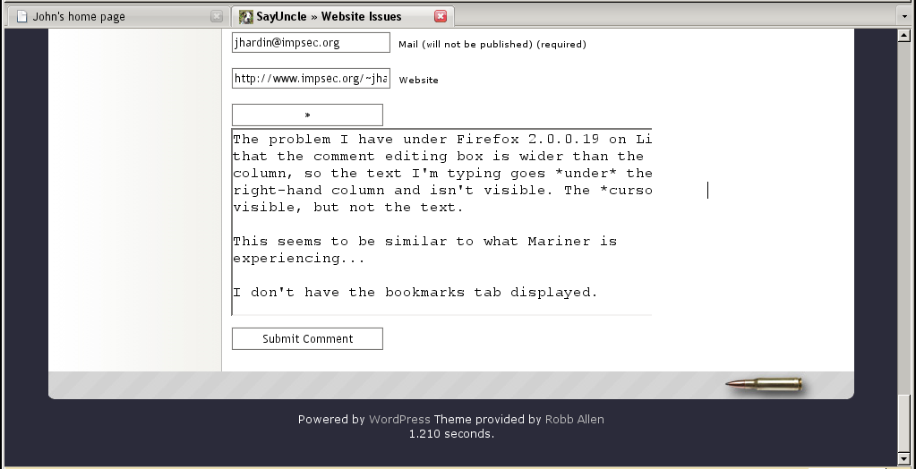Click the vertical scrollbar thumb
Image resolution: width=916 pixels, height=469 pixels.
[903, 422]
